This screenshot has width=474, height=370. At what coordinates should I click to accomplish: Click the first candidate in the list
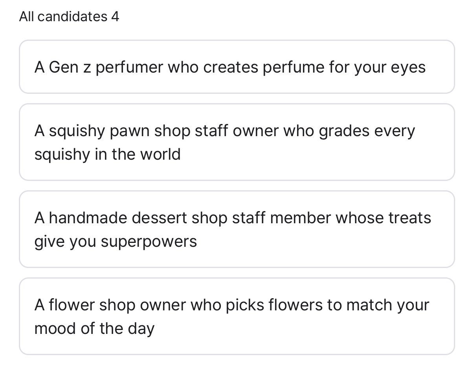pyautogui.click(x=237, y=67)
